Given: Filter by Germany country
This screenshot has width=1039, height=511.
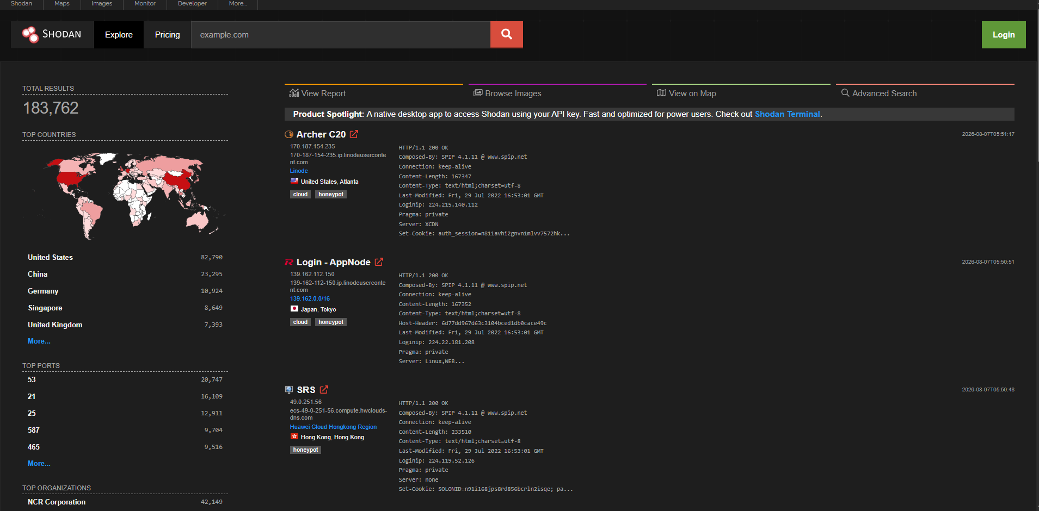Looking at the screenshot, I should click(x=43, y=291).
